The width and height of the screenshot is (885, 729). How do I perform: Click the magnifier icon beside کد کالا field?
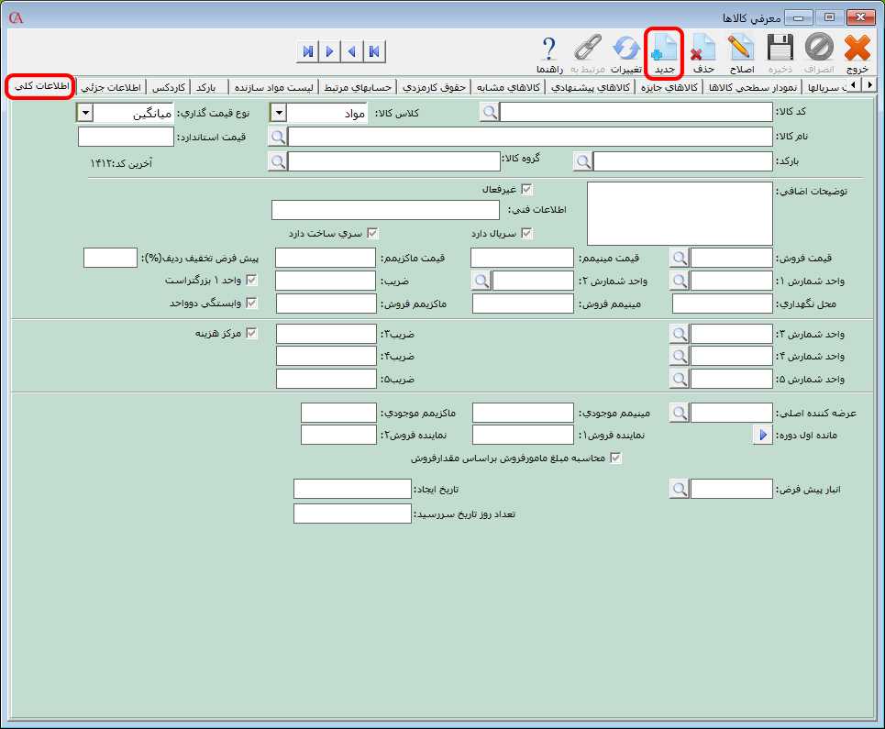pyautogui.click(x=491, y=112)
